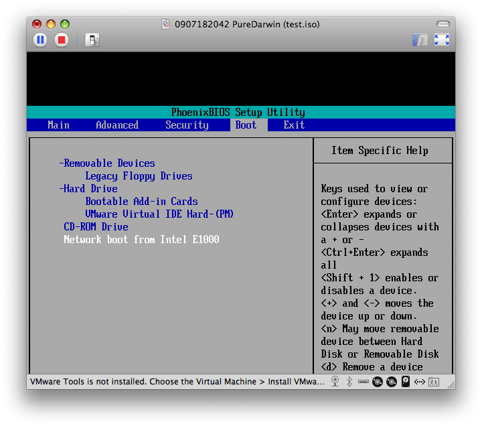Click the 'VMware Tools is not installed' status message

(x=177, y=382)
